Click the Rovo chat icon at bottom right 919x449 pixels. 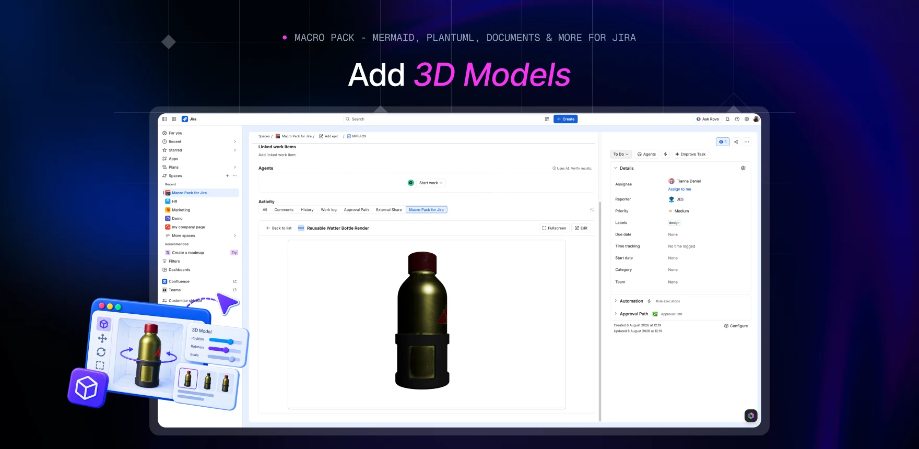coord(751,416)
